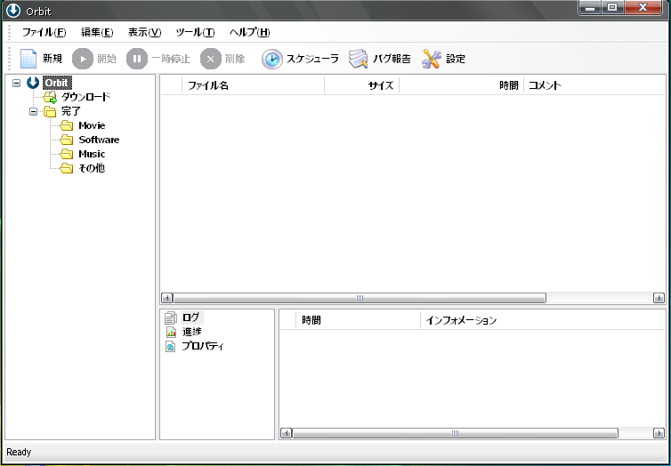Viewport: 671px width, 466px height.
Task: Click the バグ報告 bug report icon
Action: click(358, 59)
